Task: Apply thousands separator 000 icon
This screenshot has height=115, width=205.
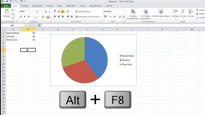Action: click(115, 17)
